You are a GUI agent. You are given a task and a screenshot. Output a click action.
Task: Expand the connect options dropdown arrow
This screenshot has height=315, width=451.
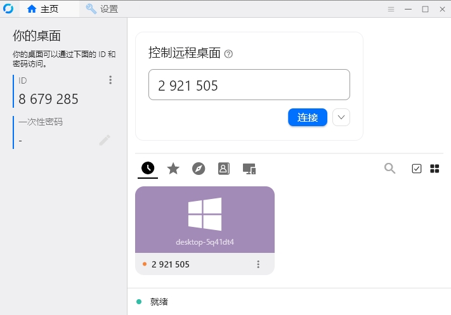pyautogui.click(x=341, y=117)
